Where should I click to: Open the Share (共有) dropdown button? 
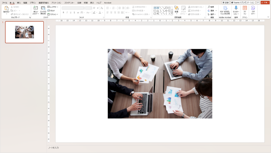click(x=265, y=2)
